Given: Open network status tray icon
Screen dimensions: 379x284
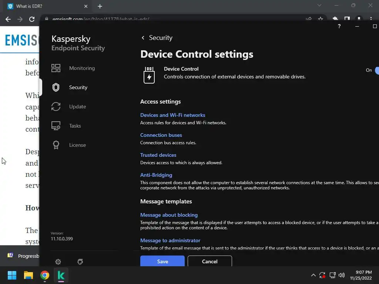Looking at the screenshot, I should (333, 275).
